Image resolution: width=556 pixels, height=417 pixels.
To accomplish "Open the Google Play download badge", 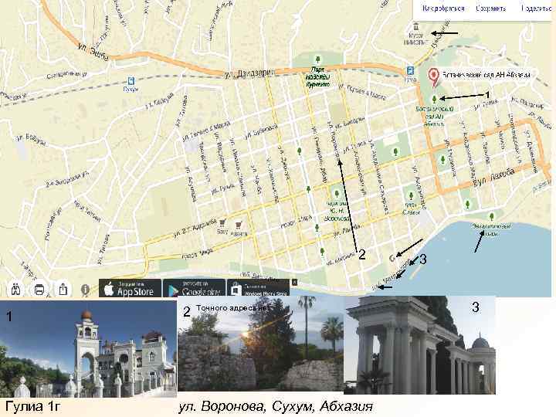I will [194, 288].
